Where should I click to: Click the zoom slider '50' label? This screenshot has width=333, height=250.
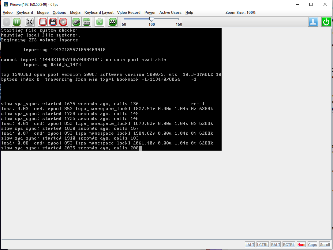(x=124, y=25)
